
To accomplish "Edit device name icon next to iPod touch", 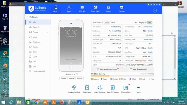I will (x=77, y=74).
